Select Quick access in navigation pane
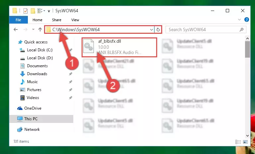 (x=36, y=42)
